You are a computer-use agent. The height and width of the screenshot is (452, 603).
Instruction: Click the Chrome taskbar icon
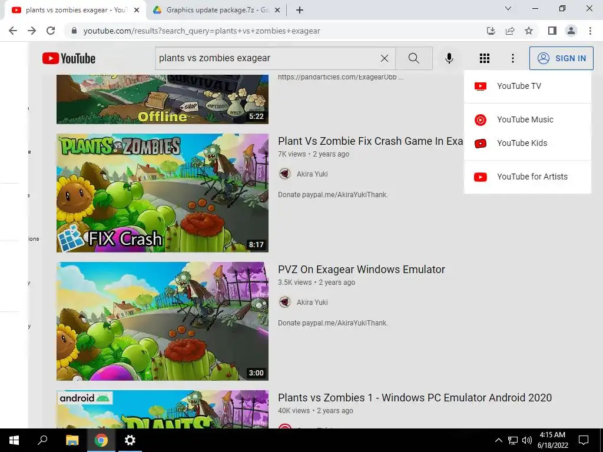(101, 440)
